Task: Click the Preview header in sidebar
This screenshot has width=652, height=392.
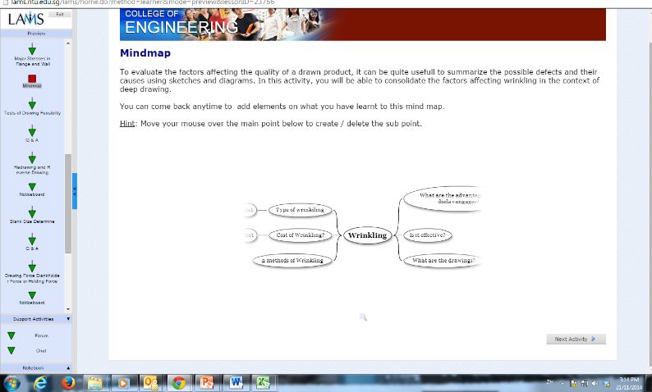Action: point(36,34)
